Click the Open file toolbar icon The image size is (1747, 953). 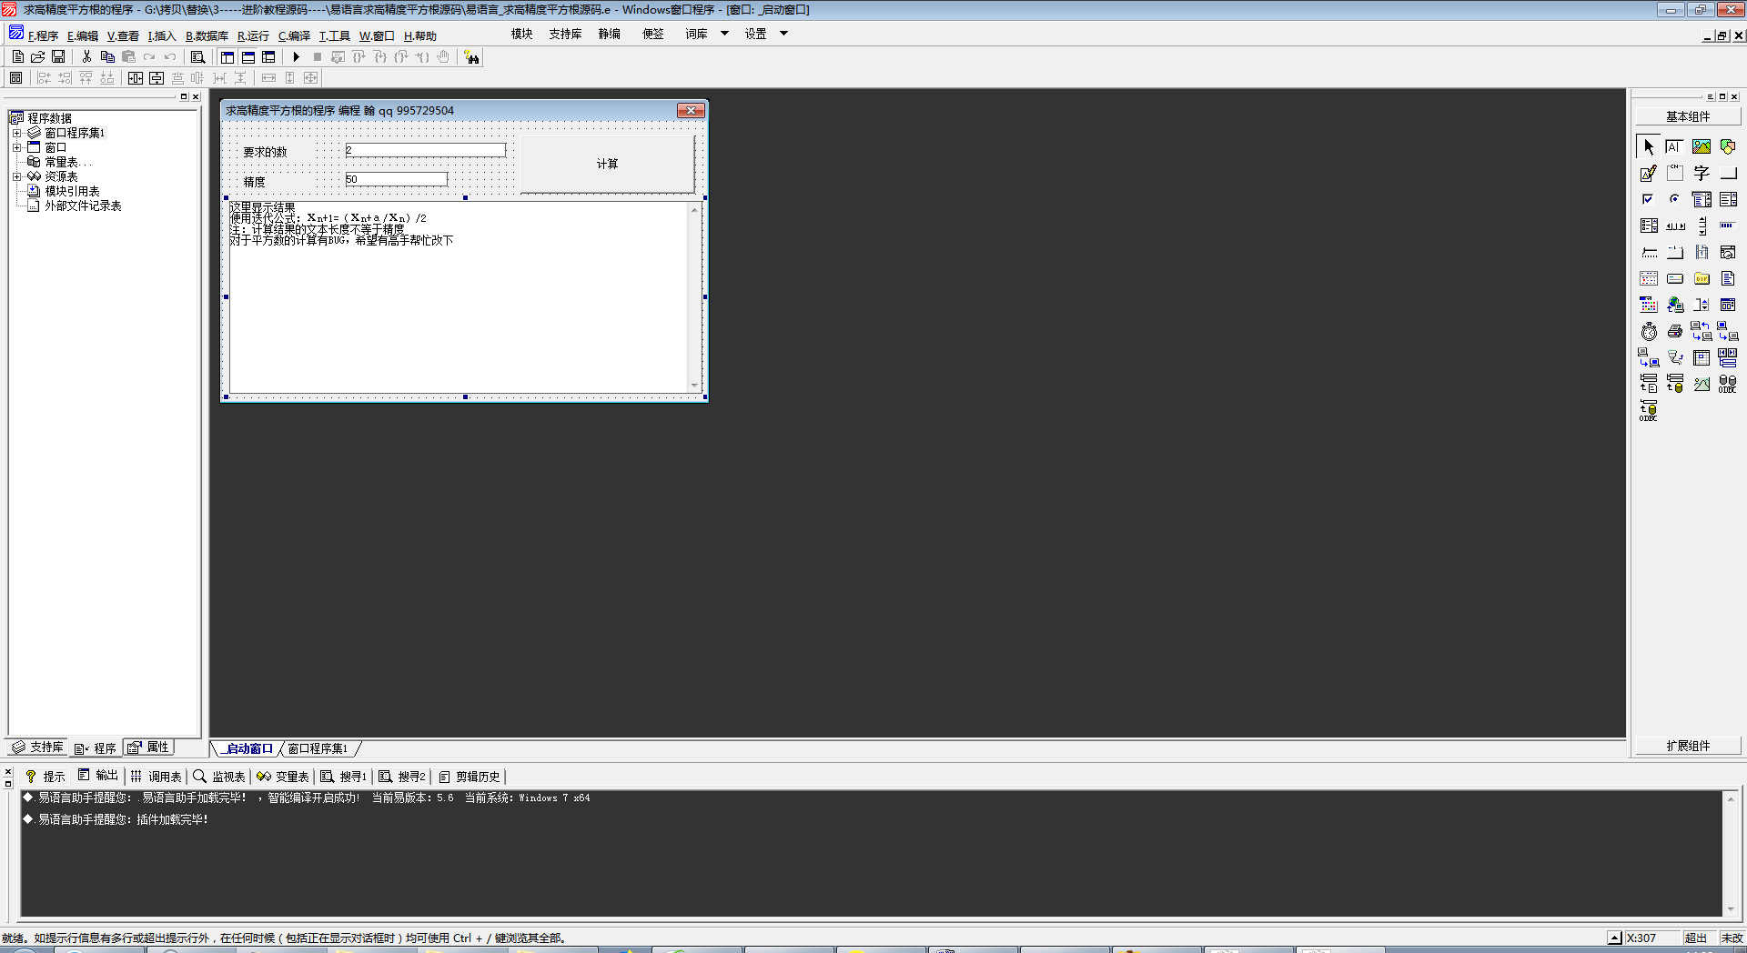point(37,56)
